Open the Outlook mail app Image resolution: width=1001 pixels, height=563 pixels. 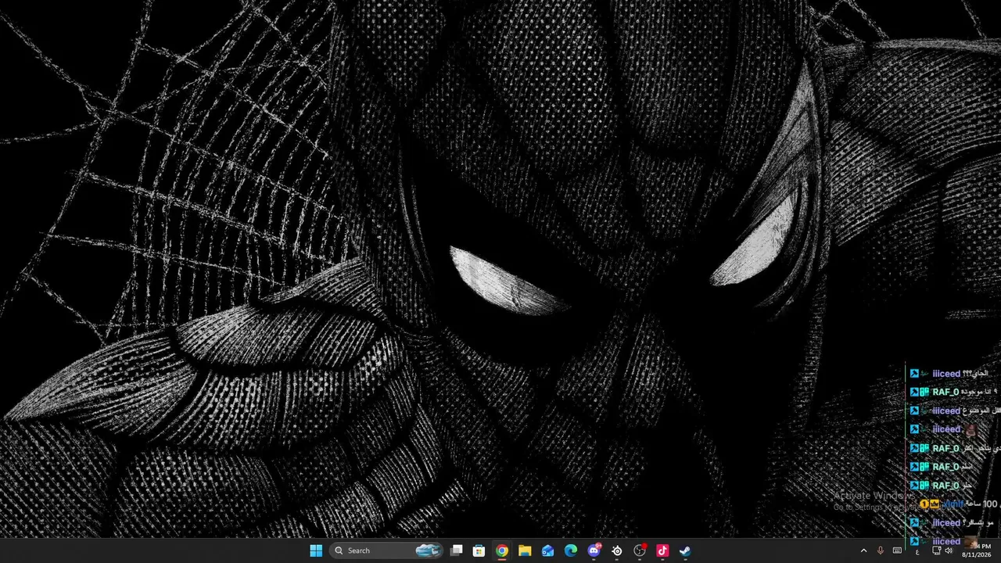547,550
